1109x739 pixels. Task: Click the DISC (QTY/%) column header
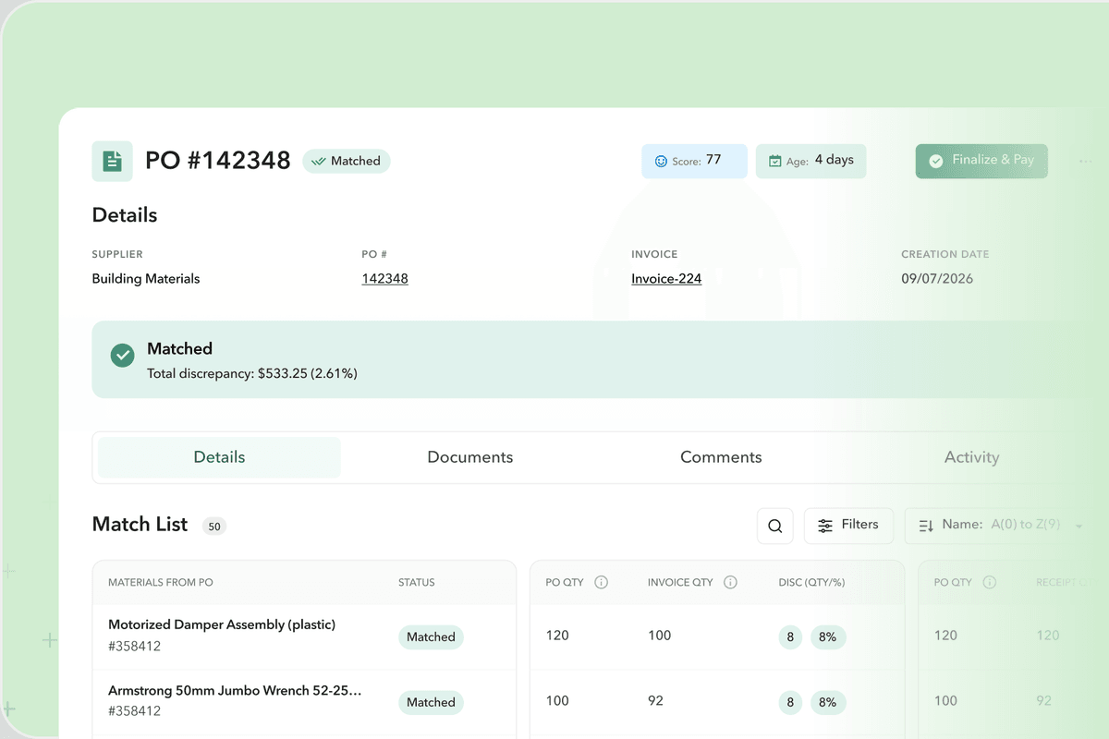[x=811, y=582]
